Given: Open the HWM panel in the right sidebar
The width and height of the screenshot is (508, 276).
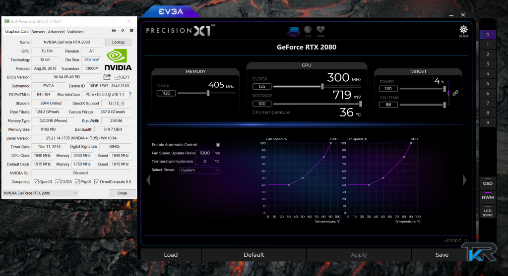Looking at the screenshot, I should point(488,196).
